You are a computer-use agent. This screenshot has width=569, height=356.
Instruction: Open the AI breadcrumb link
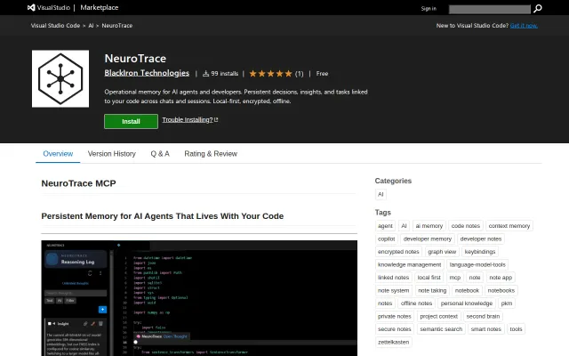pyautogui.click(x=91, y=26)
